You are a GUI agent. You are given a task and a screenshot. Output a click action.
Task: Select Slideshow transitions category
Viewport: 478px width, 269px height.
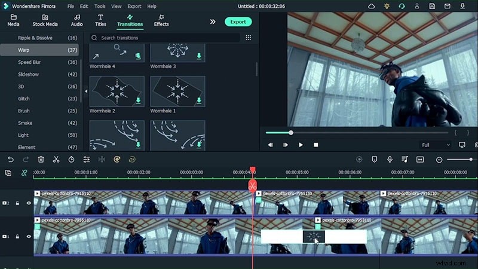(x=39, y=74)
